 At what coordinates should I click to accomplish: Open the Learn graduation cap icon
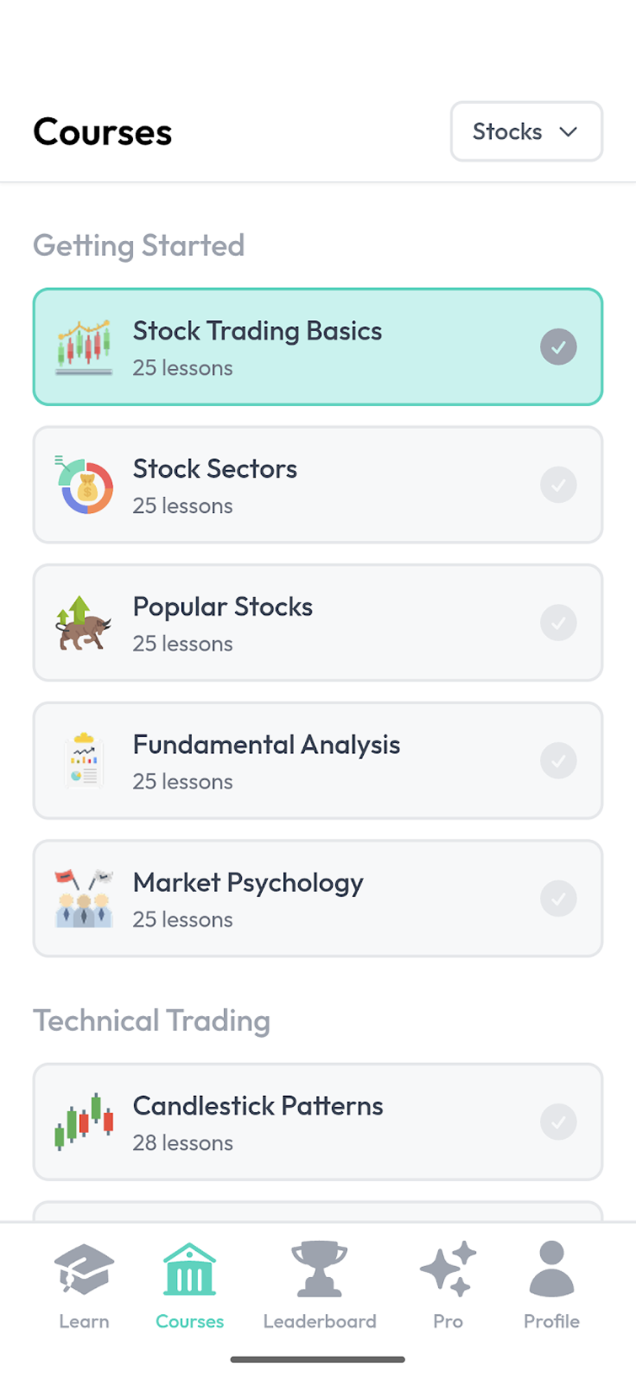click(x=83, y=1269)
